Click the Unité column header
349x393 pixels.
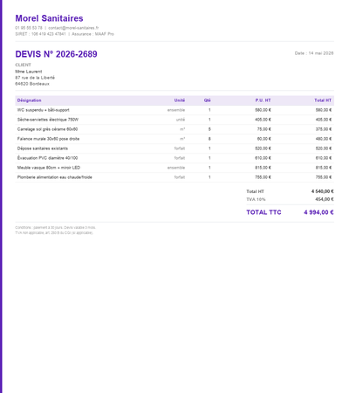[x=180, y=100]
